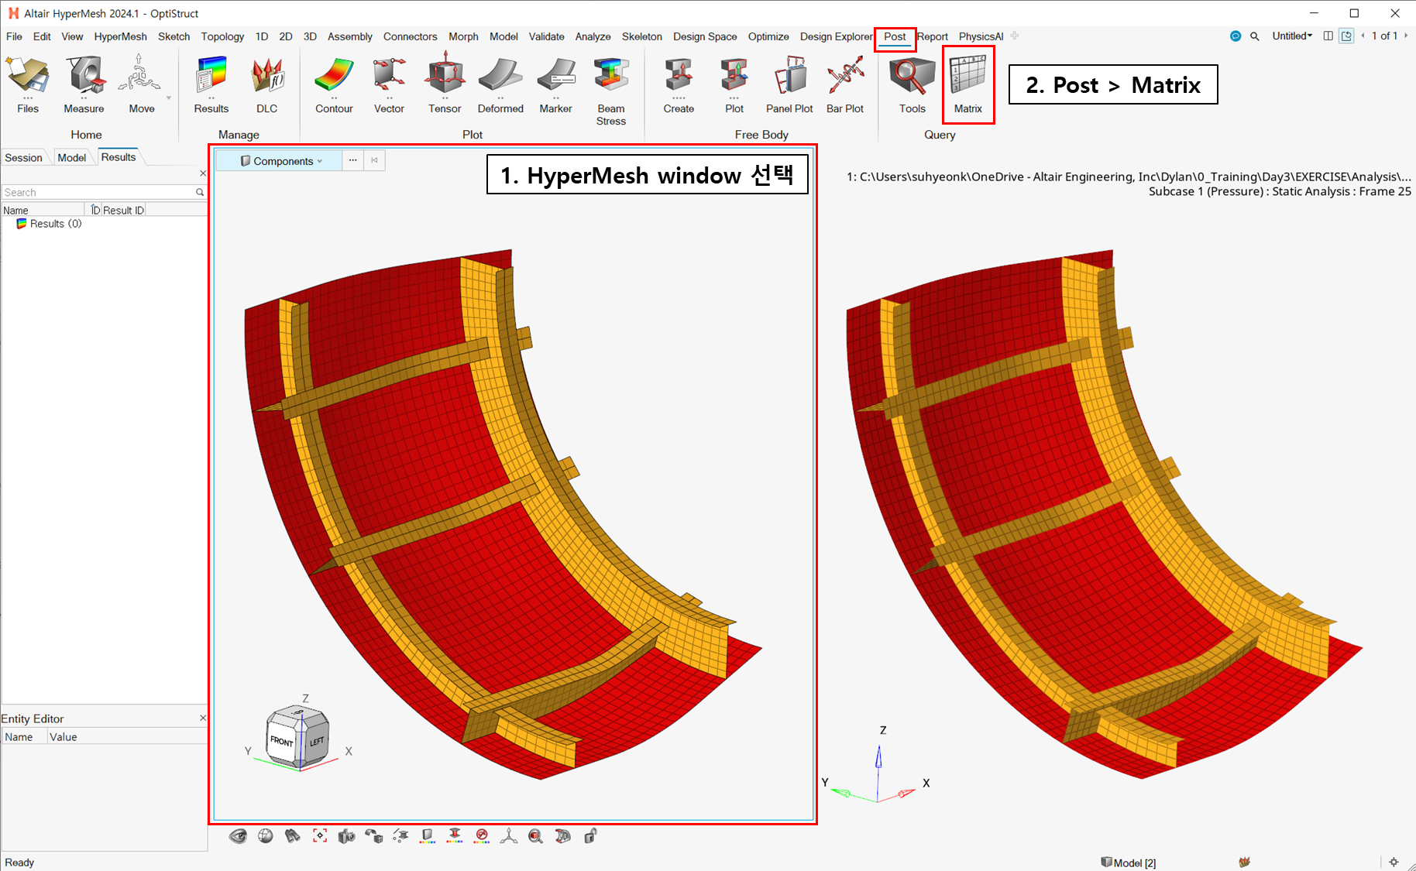This screenshot has width=1416, height=871.
Task: Open the Results manager icon in the ribbon
Action: click(211, 85)
